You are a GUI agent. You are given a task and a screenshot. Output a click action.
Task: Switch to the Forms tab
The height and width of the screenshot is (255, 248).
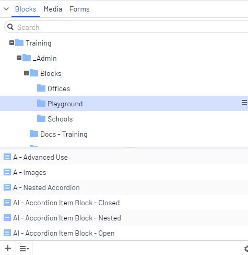click(x=79, y=9)
